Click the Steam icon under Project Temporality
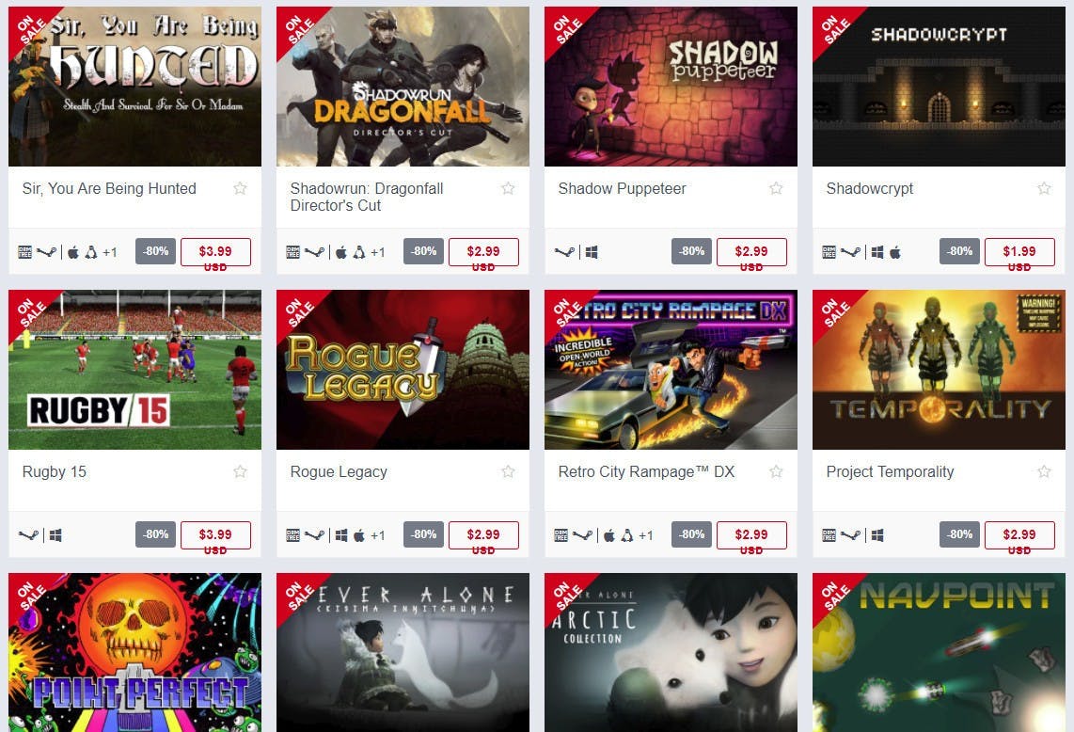The image size is (1074, 732). [850, 534]
